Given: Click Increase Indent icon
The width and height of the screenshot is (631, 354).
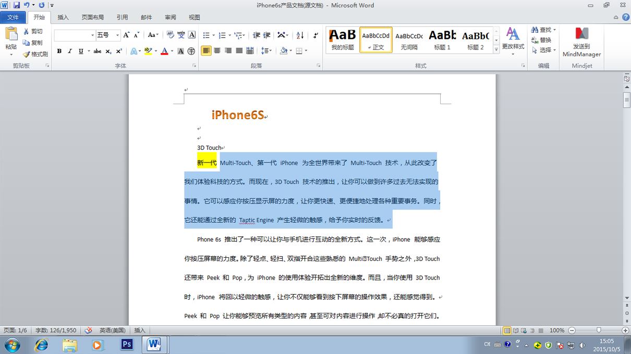Looking at the screenshot, I should (266, 35).
